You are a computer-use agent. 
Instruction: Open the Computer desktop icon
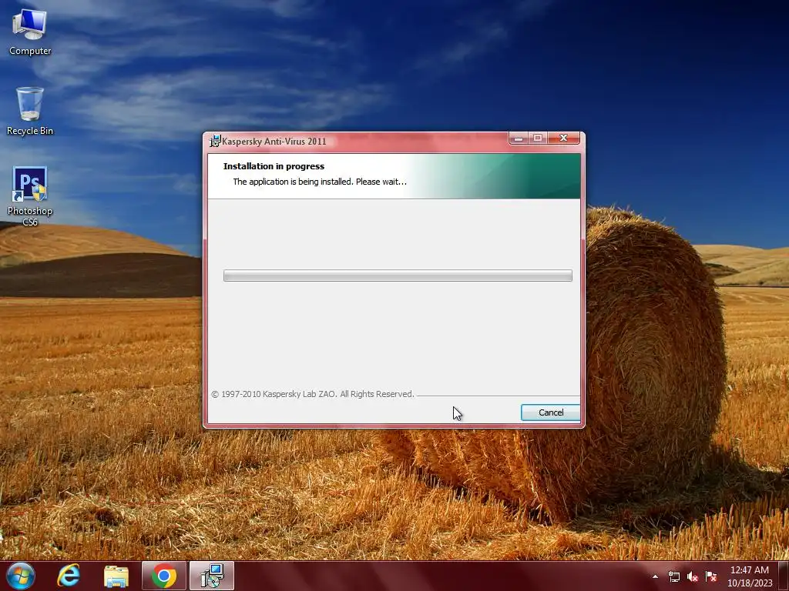(30, 32)
